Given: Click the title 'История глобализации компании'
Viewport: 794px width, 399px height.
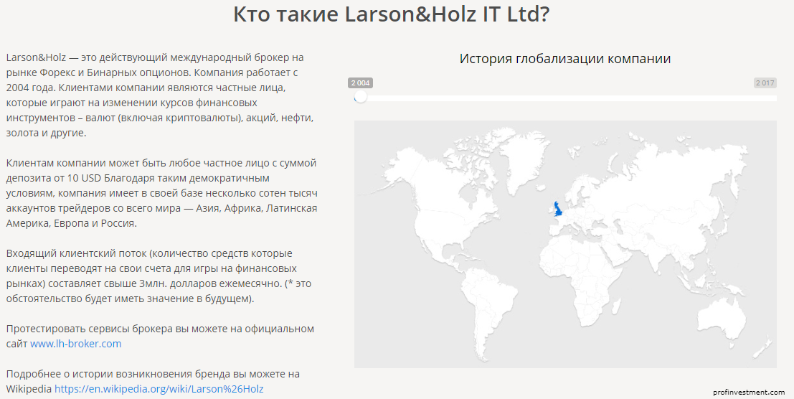Looking at the screenshot, I should point(565,59).
